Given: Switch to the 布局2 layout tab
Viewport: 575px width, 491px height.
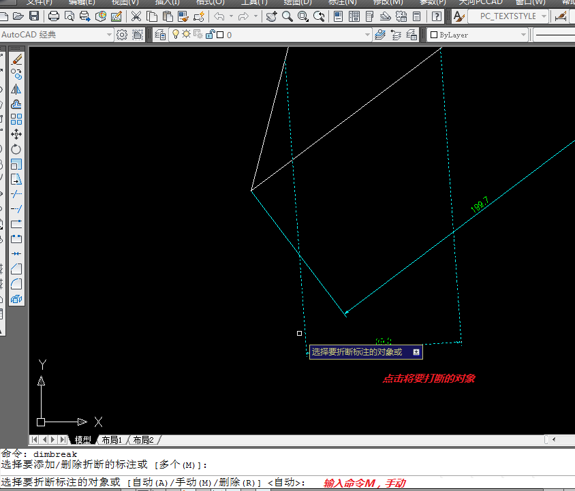Looking at the screenshot, I should click(x=143, y=440).
